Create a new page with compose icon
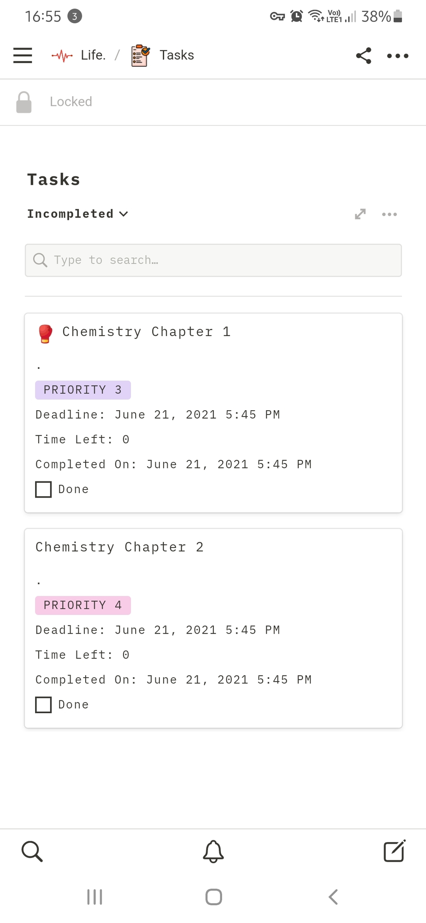The height and width of the screenshot is (923, 426). 394,851
